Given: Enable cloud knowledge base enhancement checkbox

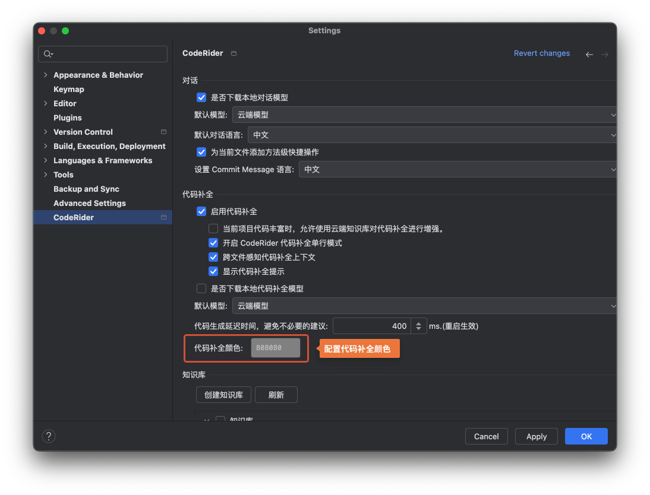Looking at the screenshot, I should coord(213,229).
